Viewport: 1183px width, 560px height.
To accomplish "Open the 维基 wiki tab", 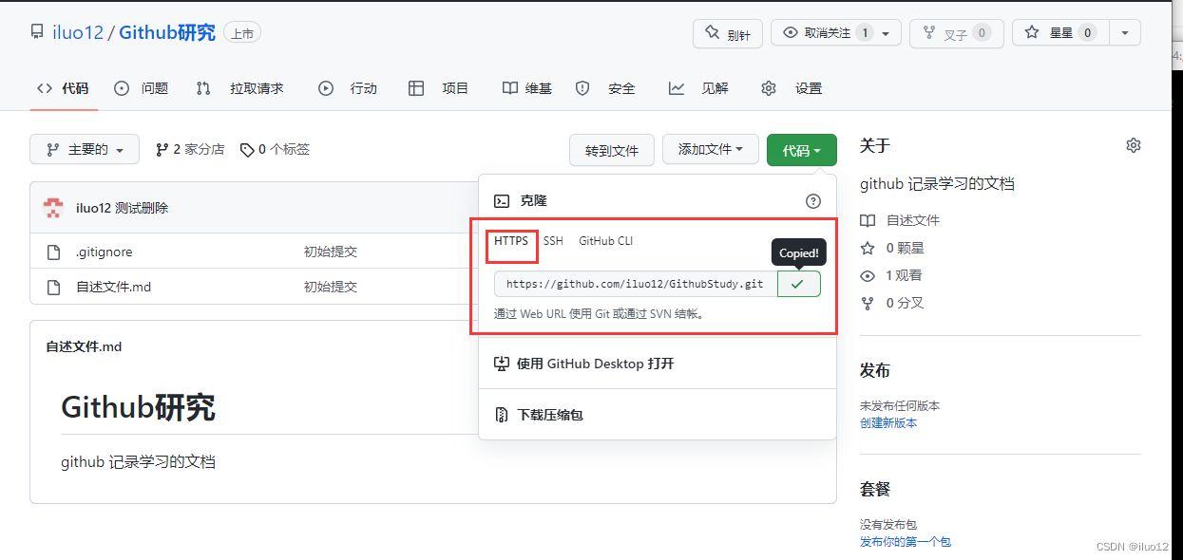I will tap(527, 88).
